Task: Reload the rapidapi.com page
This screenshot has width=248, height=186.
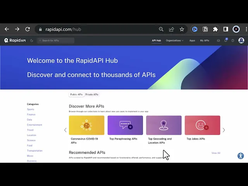Action: [28, 29]
